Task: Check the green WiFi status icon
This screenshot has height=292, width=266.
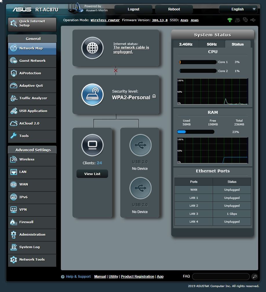Action: [230, 20]
